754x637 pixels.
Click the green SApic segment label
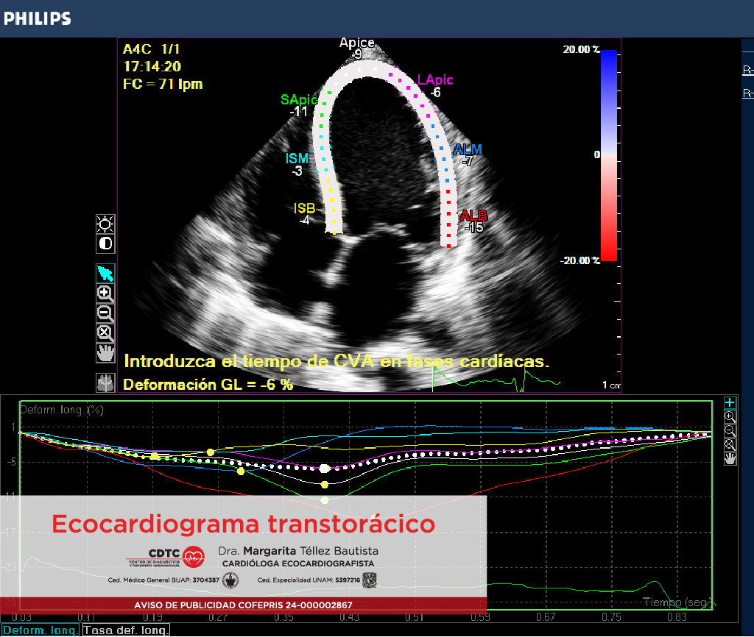click(x=299, y=100)
